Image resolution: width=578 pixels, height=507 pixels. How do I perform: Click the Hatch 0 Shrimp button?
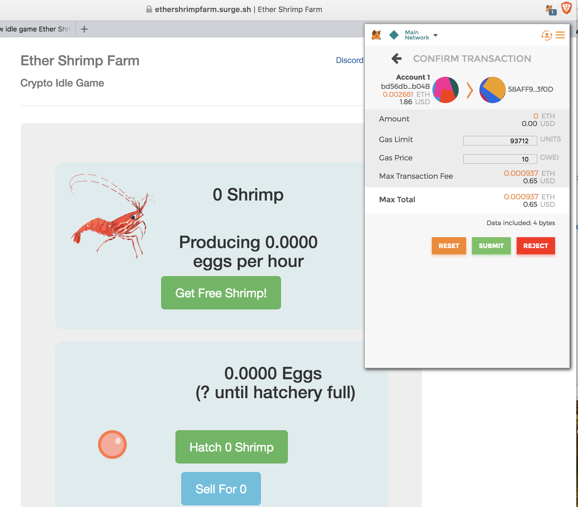point(231,447)
